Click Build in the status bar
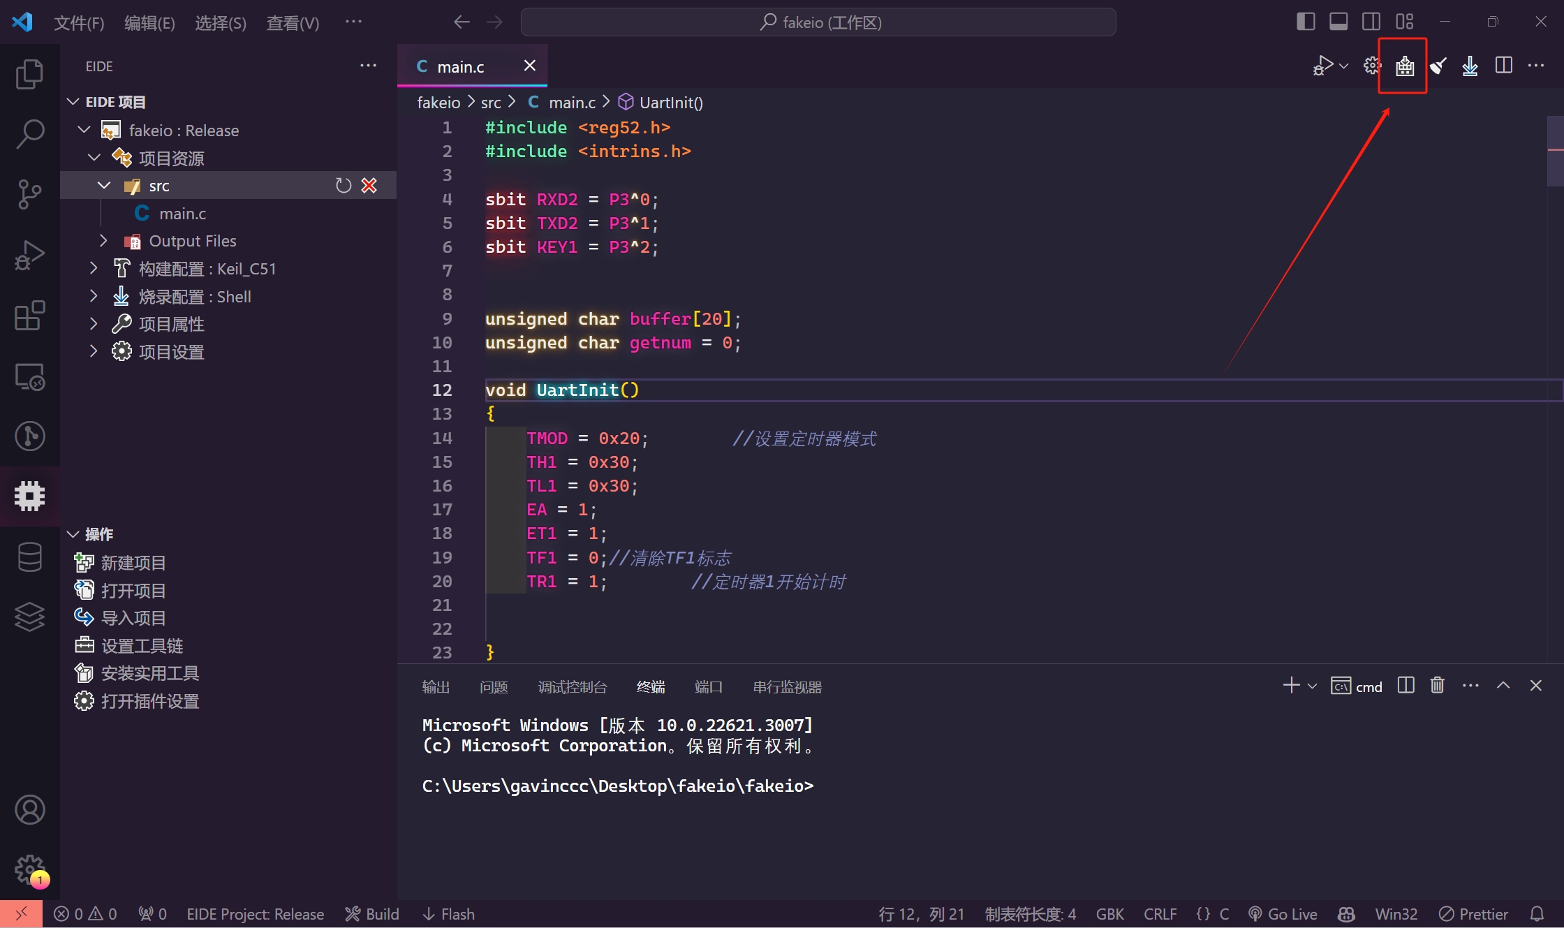This screenshot has height=928, width=1564. click(372, 914)
